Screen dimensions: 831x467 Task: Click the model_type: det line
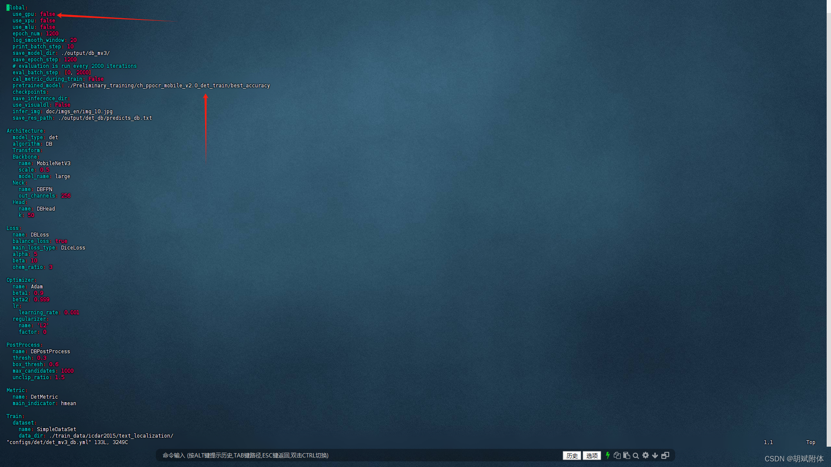coord(35,138)
